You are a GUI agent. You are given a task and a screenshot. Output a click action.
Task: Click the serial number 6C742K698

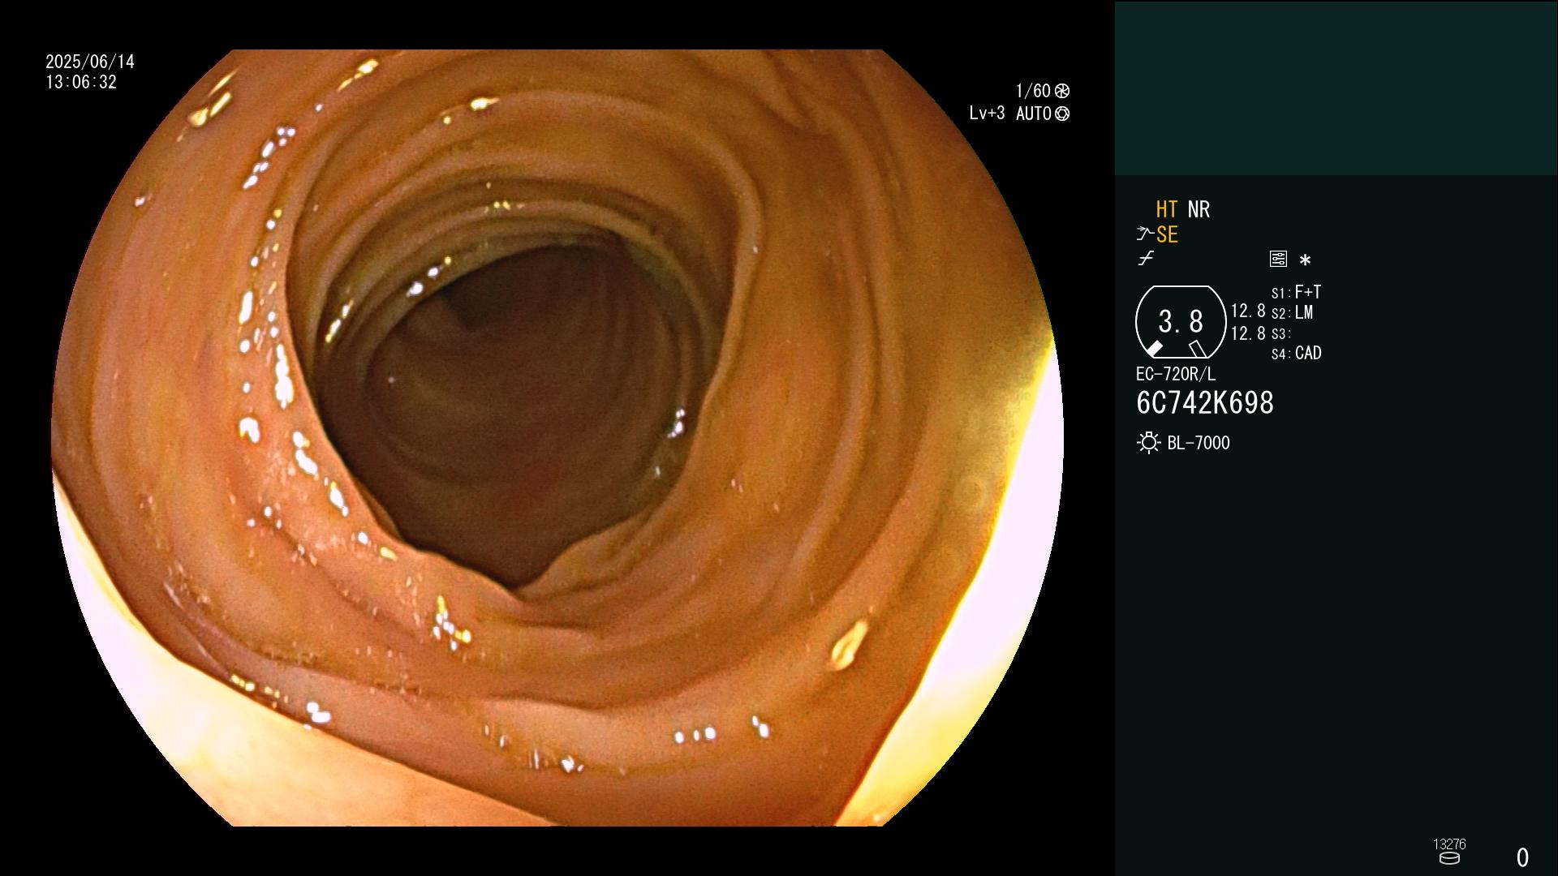pyautogui.click(x=1205, y=403)
